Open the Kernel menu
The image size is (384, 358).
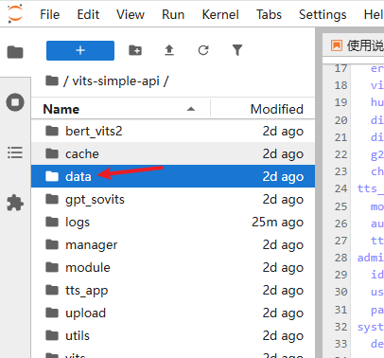[x=220, y=14]
